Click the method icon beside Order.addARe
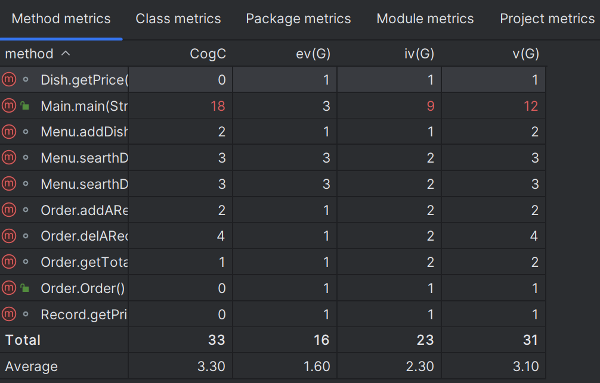This screenshot has height=383, width=600. (x=8, y=210)
